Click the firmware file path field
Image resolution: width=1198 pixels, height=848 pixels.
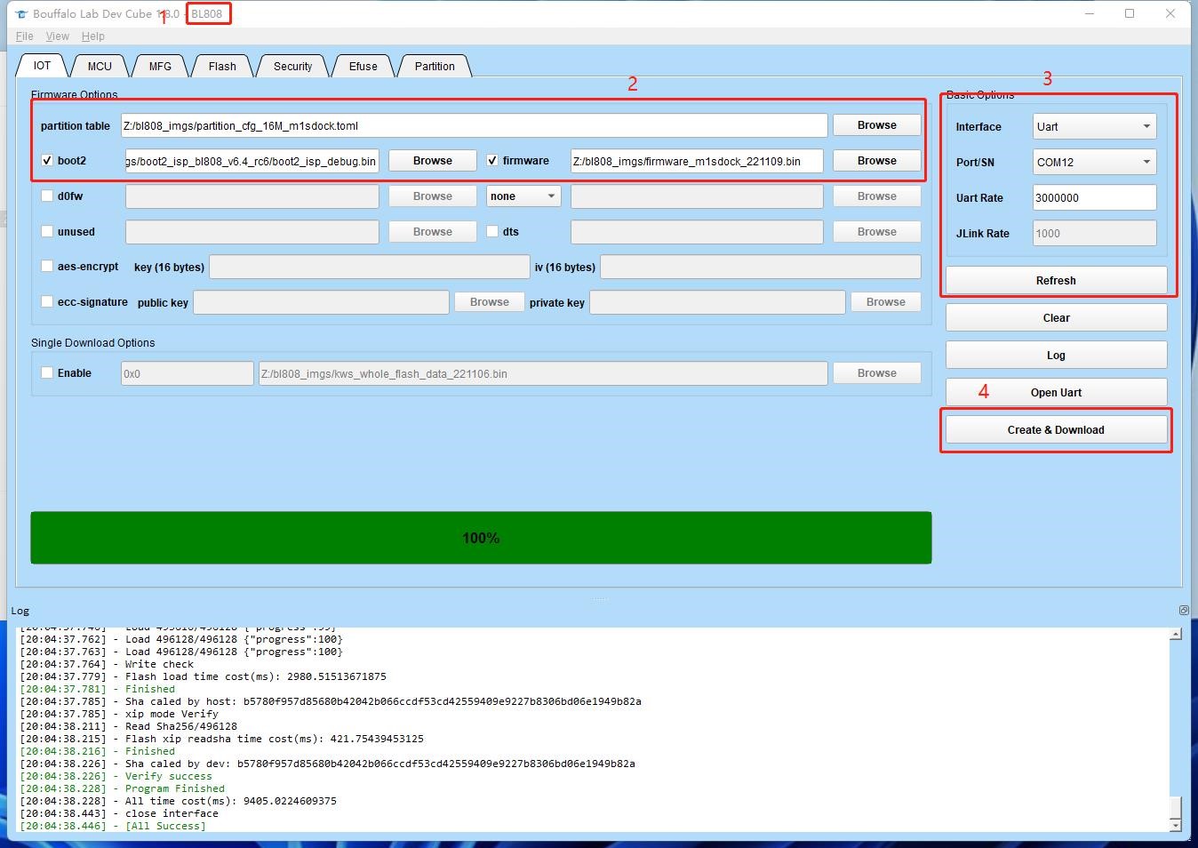(697, 161)
